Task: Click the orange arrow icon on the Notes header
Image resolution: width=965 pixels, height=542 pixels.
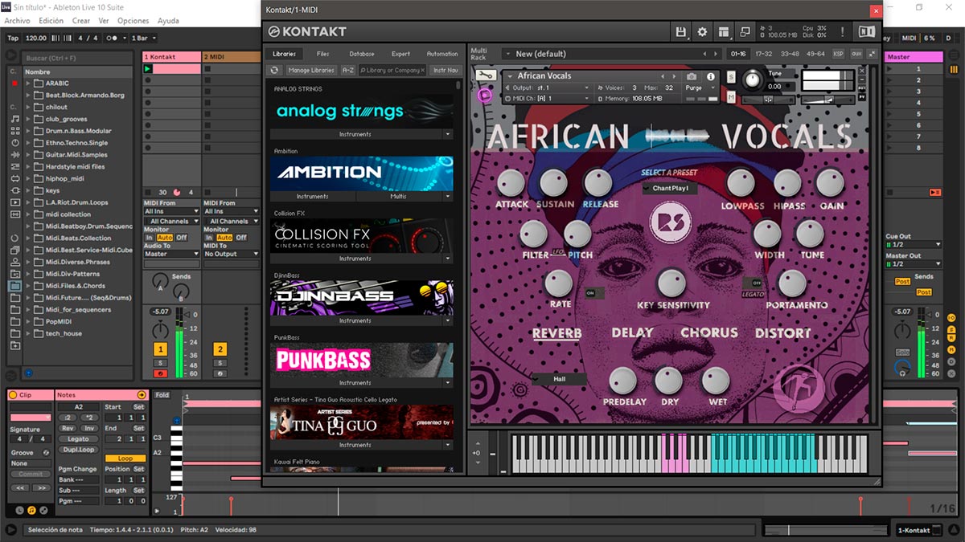Action: (x=142, y=395)
